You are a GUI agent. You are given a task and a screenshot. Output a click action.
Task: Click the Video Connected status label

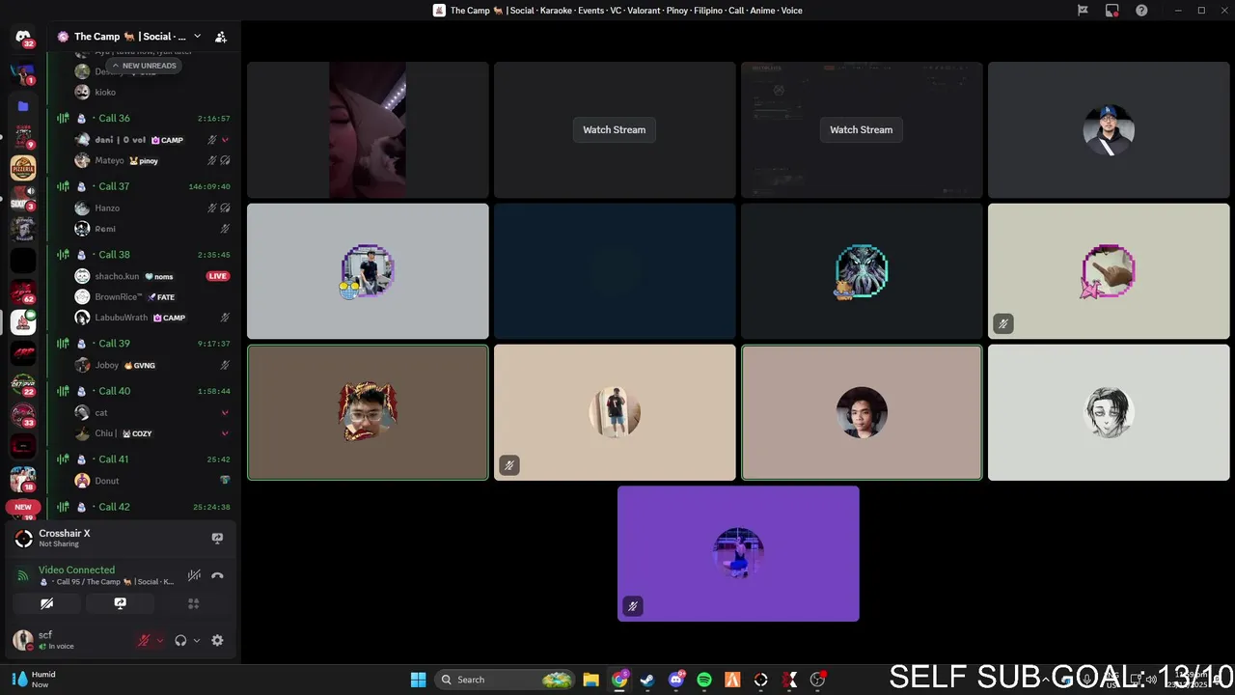76,570
